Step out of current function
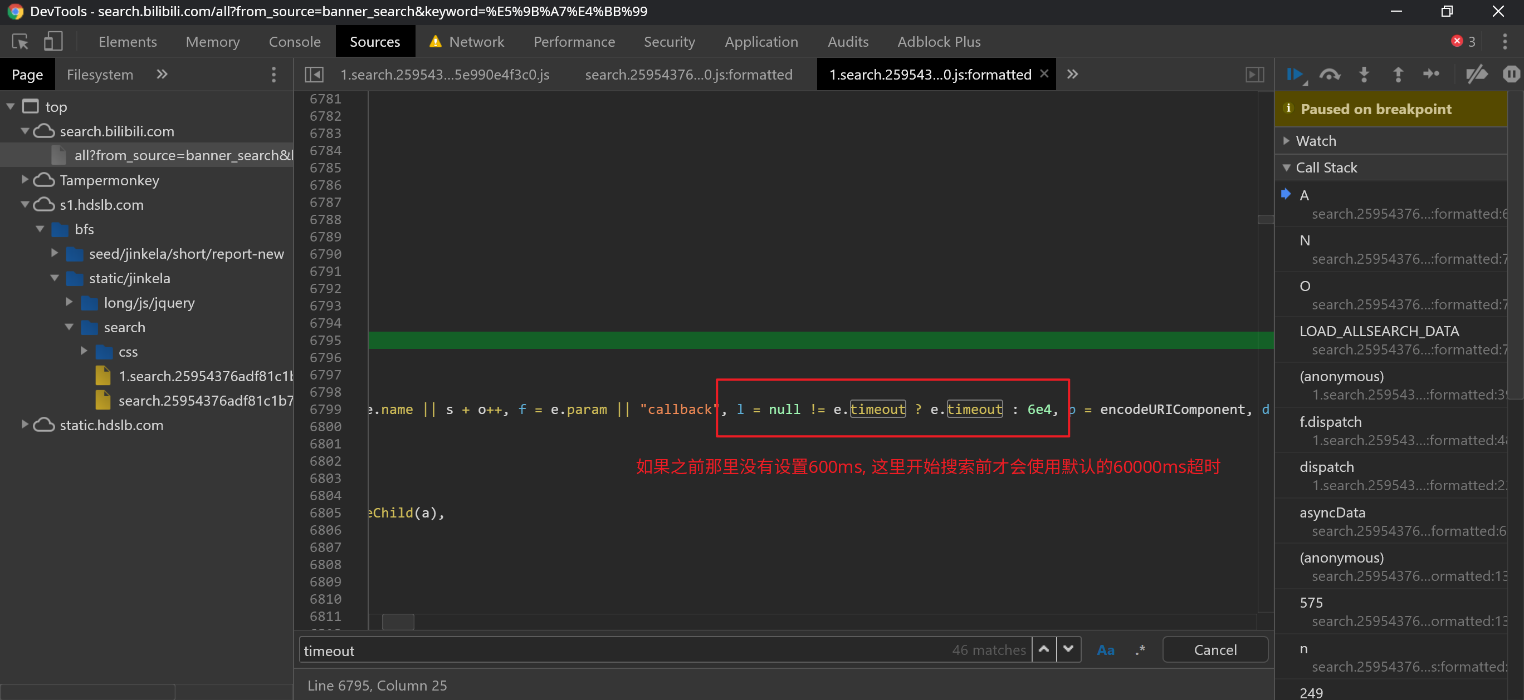The height and width of the screenshot is (700, 1524). click(1398, 74)
